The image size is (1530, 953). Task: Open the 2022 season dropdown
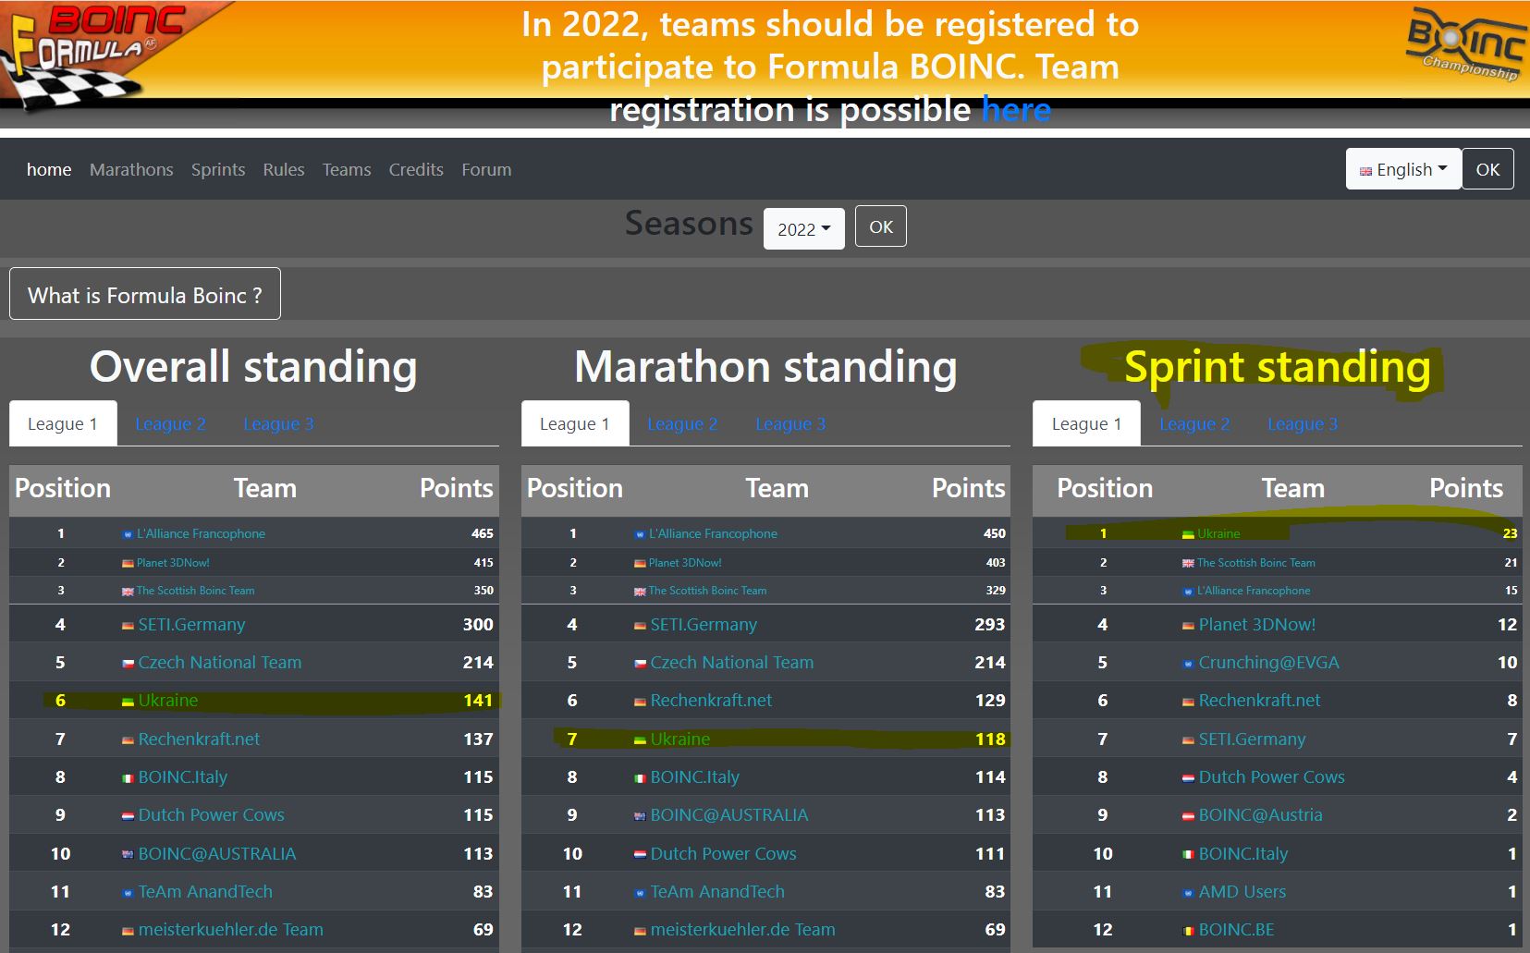pyautogui.click(x=803, y=228)
